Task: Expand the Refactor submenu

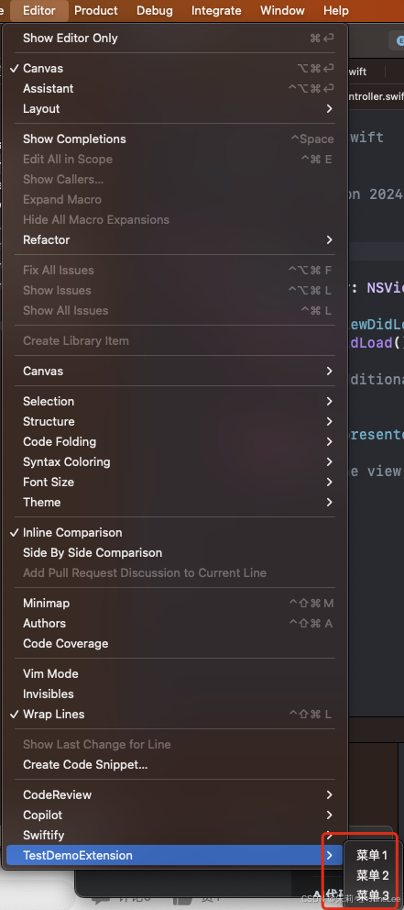Action: [x=175, y=240]
